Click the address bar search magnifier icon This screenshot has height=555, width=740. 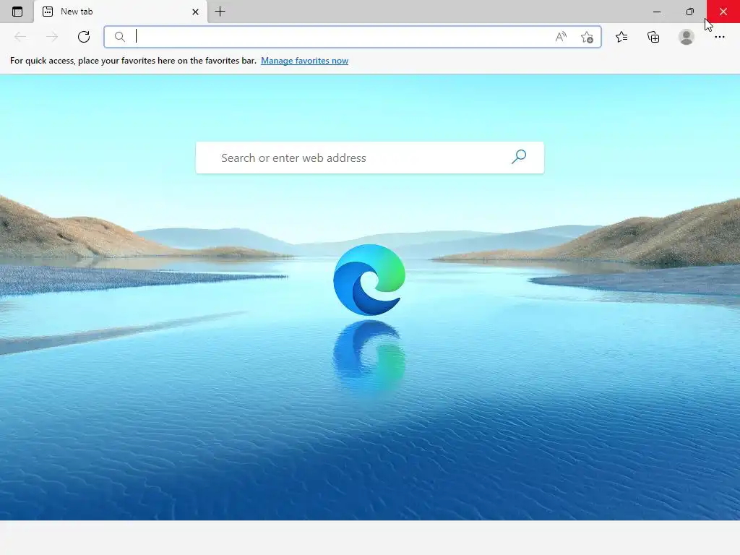click(x=120, y=37)
